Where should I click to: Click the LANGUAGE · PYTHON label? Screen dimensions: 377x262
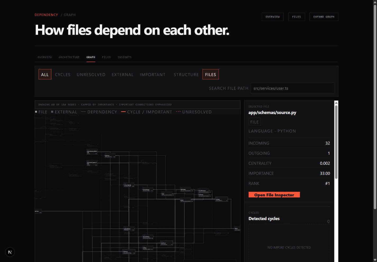pyautogui.click(x=272, y=131)
